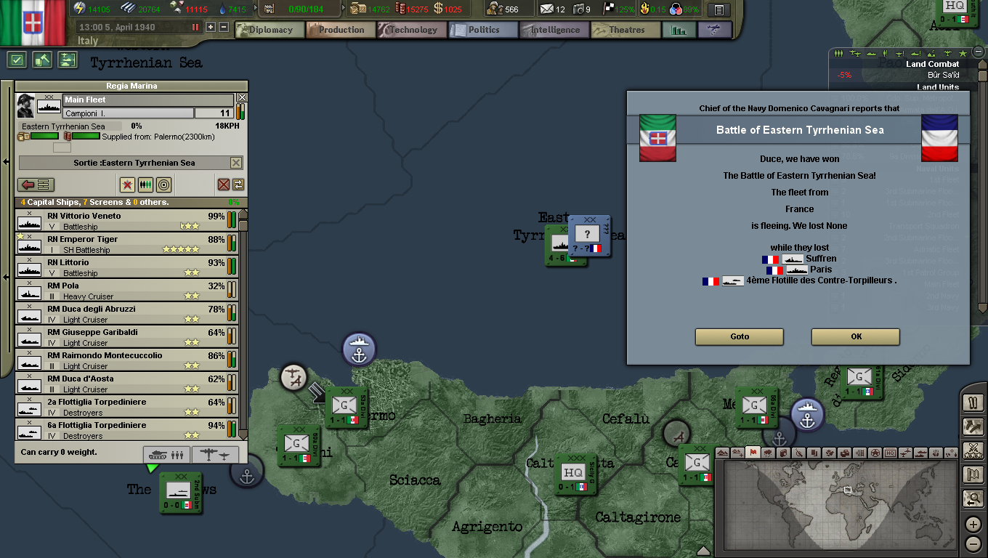
Task: Select the HQ unit counter near Caltanissetta
Action: (575, 474)
